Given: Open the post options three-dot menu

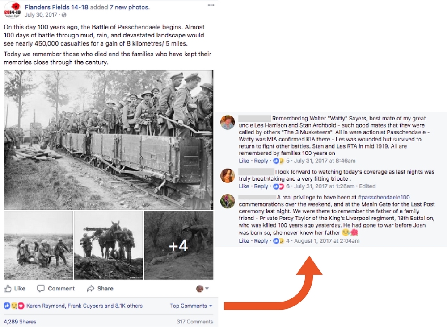Looking at the screenshot, I should (x=211, y=5).
